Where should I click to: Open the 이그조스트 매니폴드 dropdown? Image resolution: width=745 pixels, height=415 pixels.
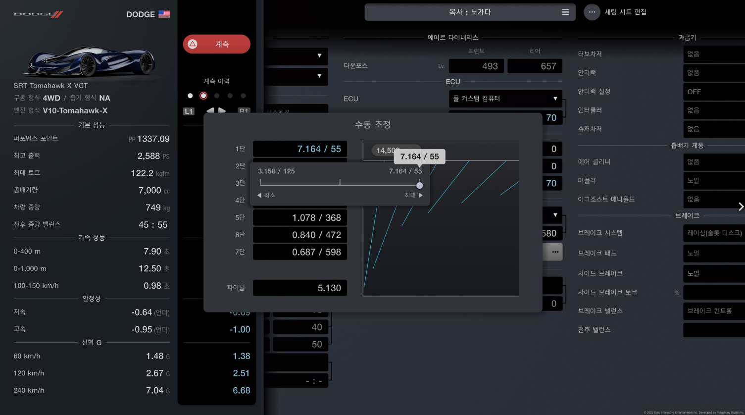pos(714,199)
